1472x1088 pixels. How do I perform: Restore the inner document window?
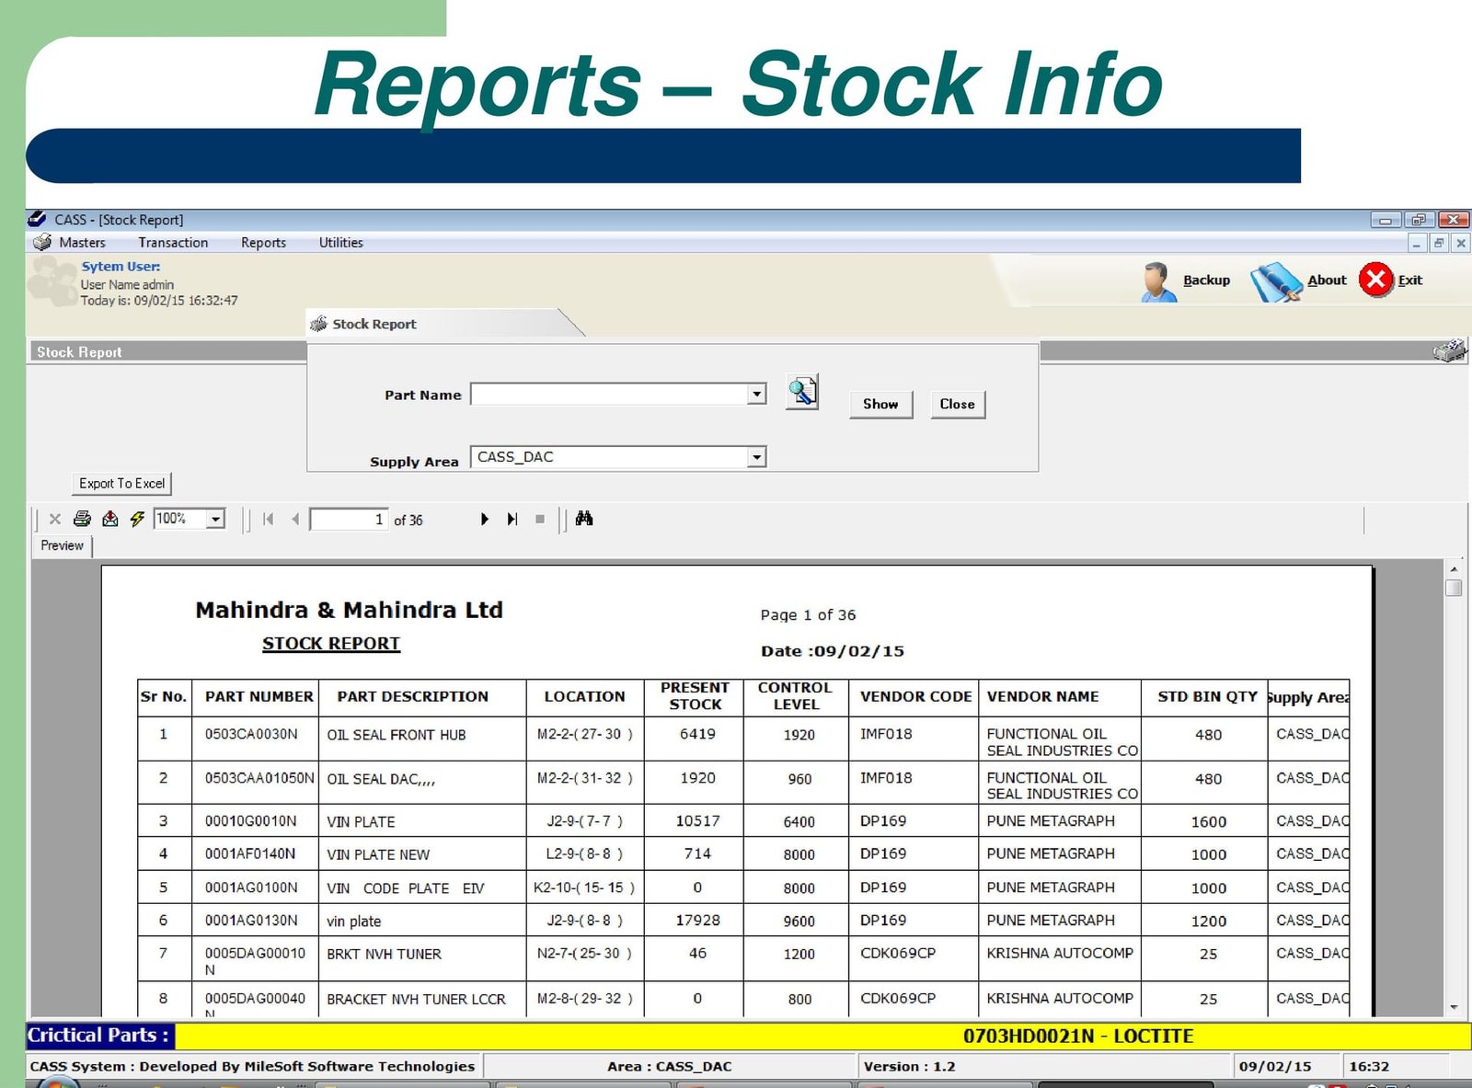tap(1438, 243)
